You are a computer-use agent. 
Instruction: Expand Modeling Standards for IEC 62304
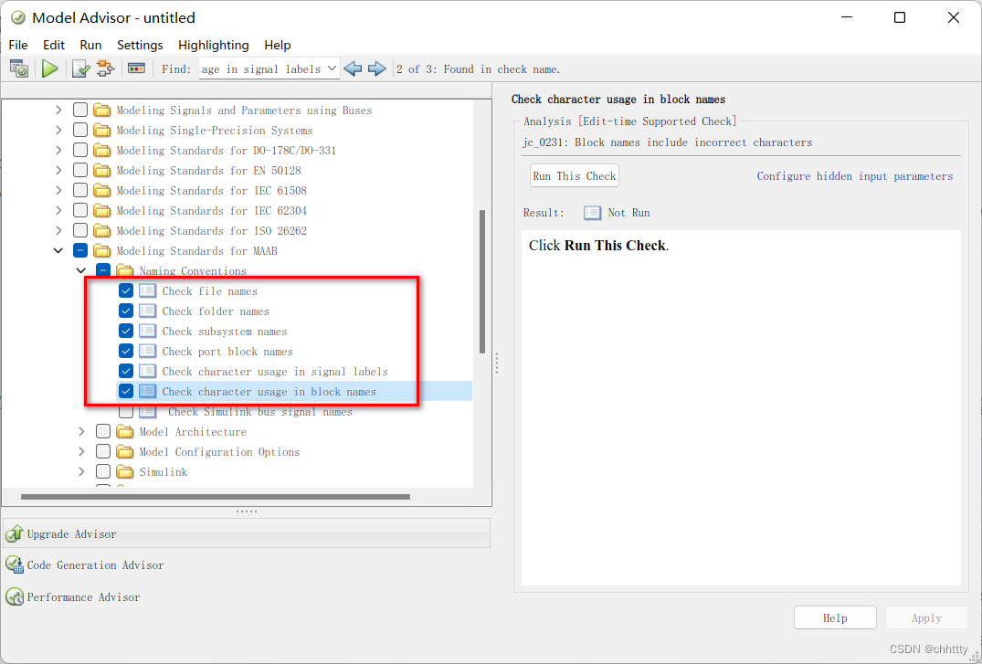(58, 210)
